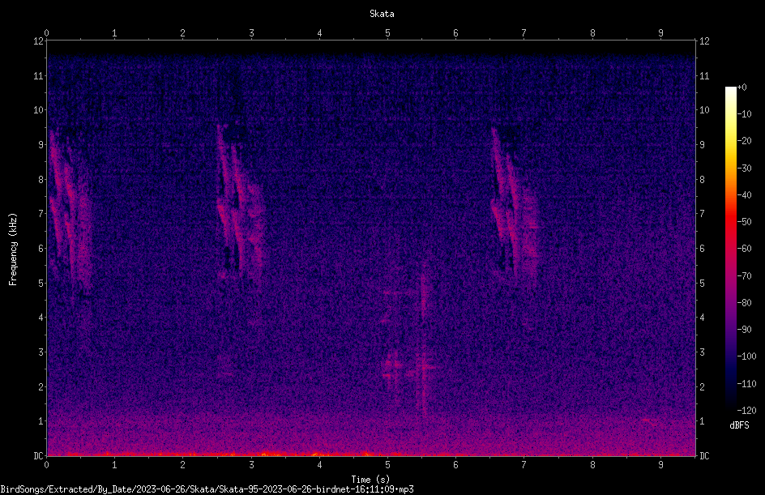Click the "-30" value on the color scale

click(x=744, y=169)
